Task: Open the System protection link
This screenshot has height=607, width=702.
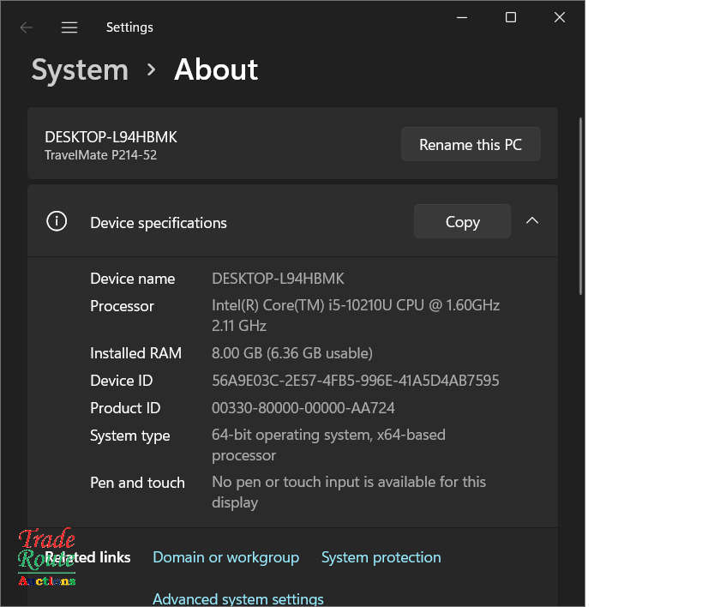Action: coord(381,557)
